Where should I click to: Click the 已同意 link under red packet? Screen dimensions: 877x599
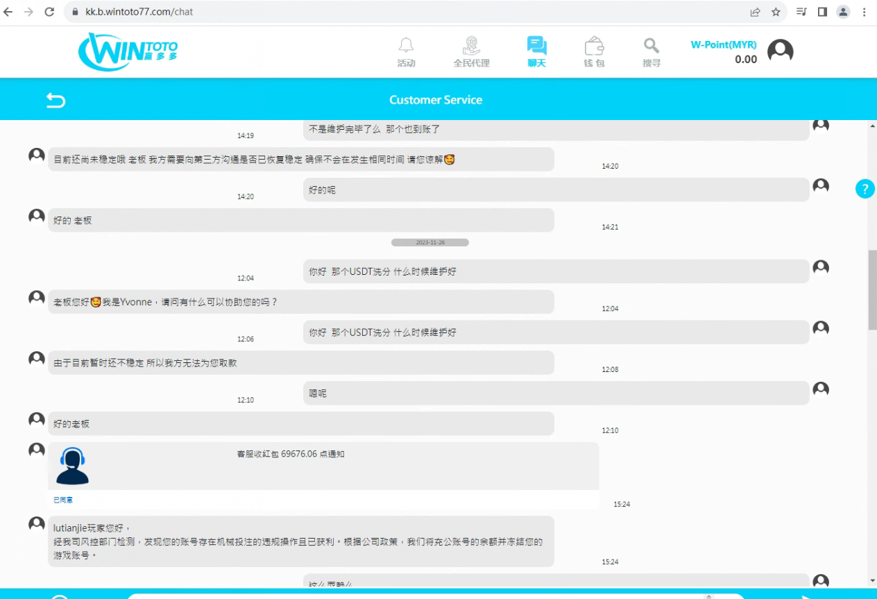tap(63, 500)
